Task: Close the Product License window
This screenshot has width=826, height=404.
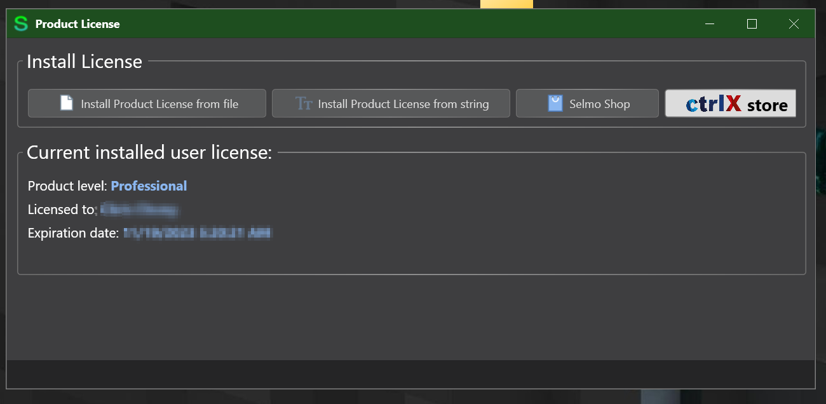Action: coord(794,24)
